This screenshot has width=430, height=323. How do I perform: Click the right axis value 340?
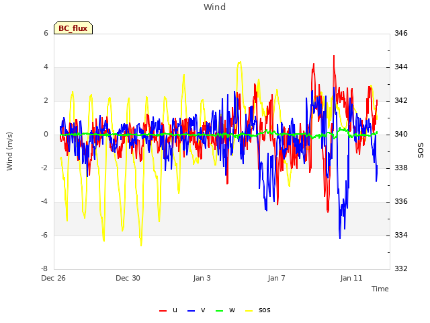pyautogui.click(x=401, y=134)
